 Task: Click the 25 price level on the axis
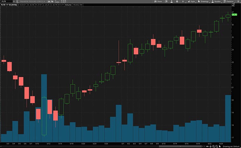coord(233,37)
